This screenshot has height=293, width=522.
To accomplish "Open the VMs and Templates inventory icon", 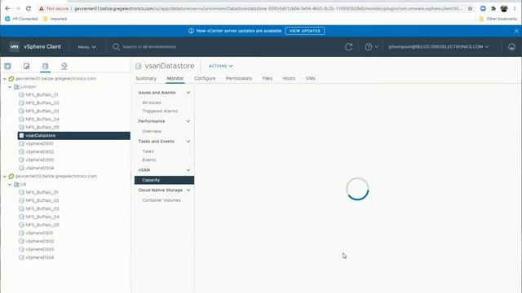I will [x=27, y=66].
